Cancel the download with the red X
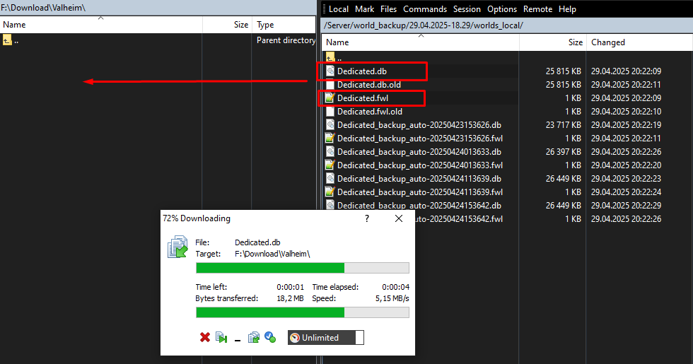Screen dimensions: 693x364 205,338
